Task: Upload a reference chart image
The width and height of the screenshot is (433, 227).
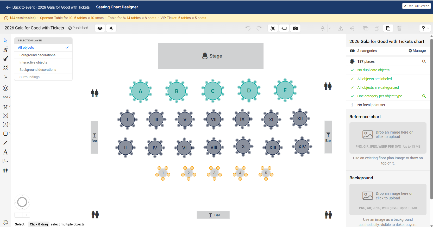Action: point(388,138)
